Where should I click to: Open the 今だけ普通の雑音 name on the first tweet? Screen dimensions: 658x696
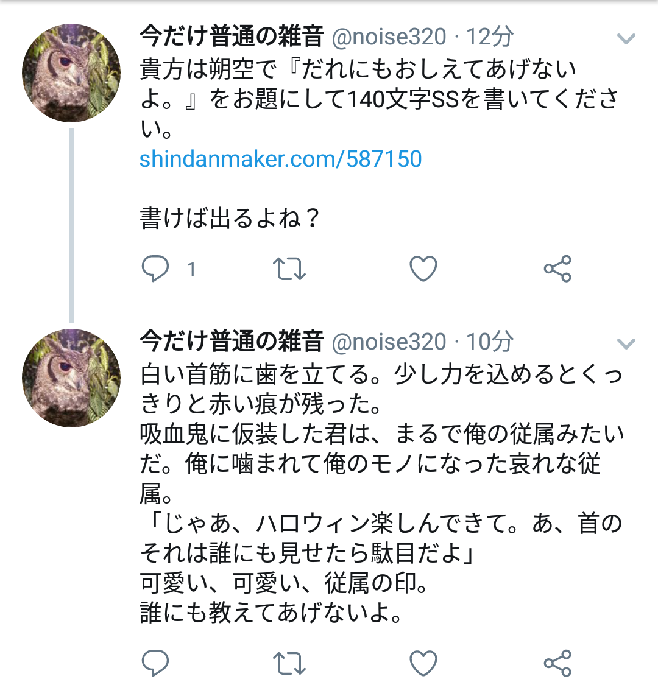pyautogui.click(x=232, y=37)
